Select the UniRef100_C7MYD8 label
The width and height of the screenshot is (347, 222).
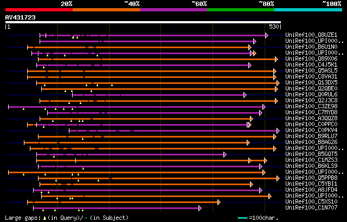point(311,113)
